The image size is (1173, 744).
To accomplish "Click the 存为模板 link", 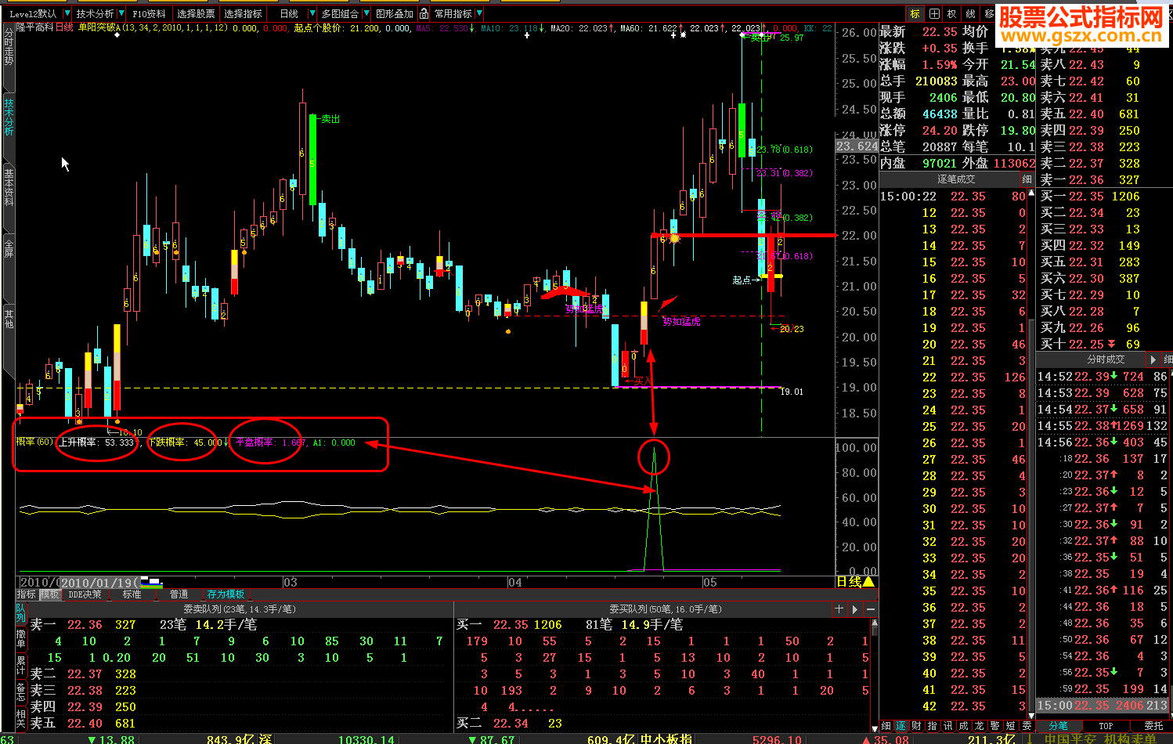I will tap(226, 594).
